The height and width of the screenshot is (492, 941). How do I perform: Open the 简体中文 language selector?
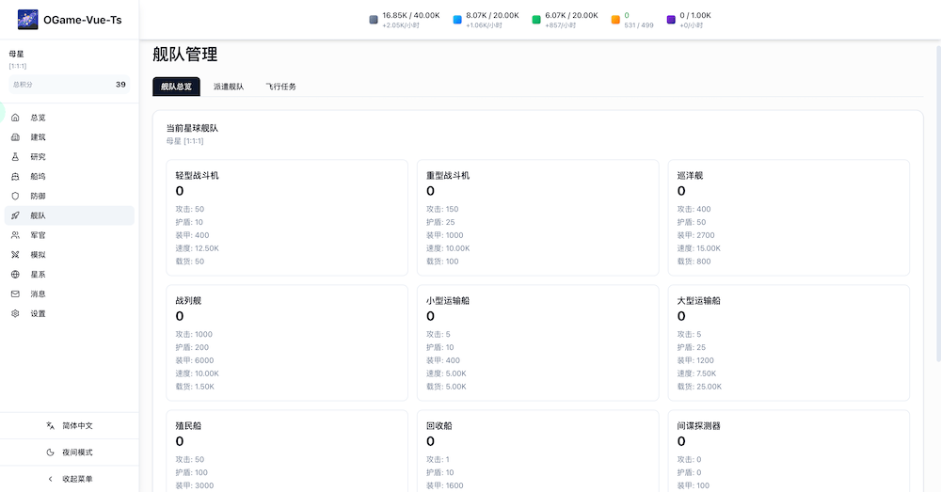[70, 426]
